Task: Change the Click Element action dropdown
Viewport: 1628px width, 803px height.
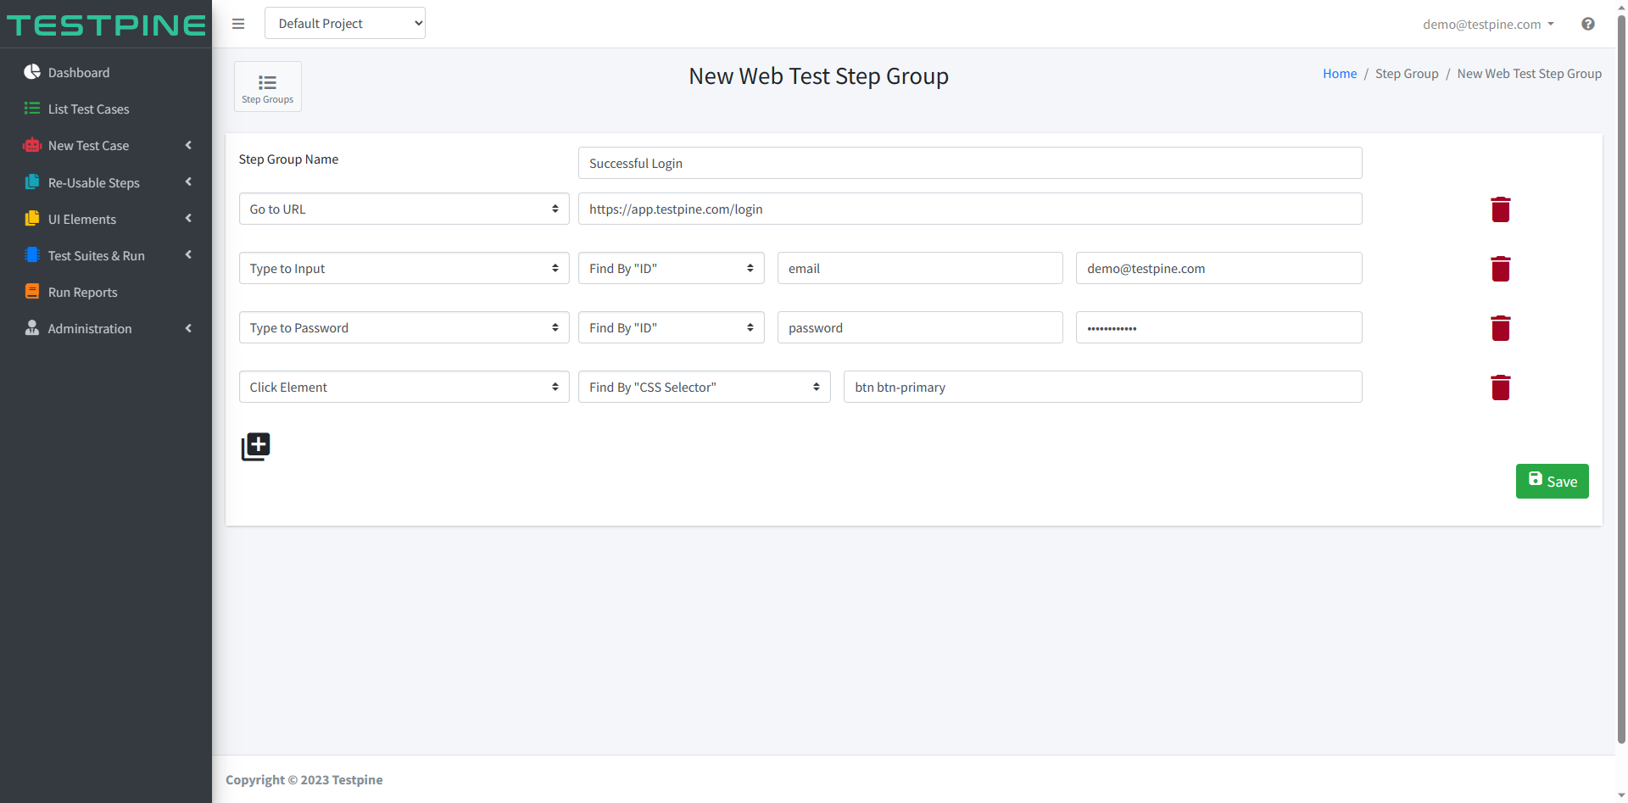Action: (404, 387)
